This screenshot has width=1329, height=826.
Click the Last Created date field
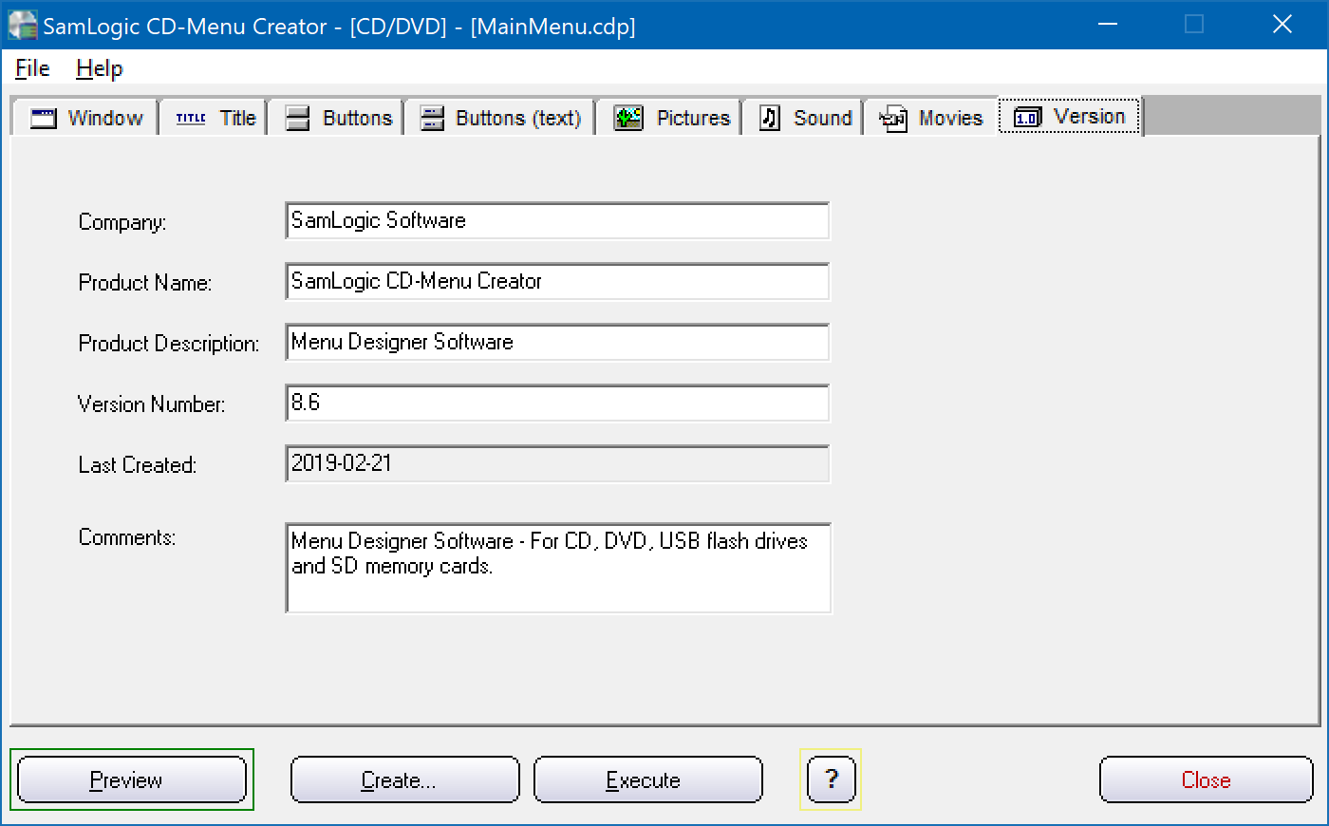tap(557, 463)
